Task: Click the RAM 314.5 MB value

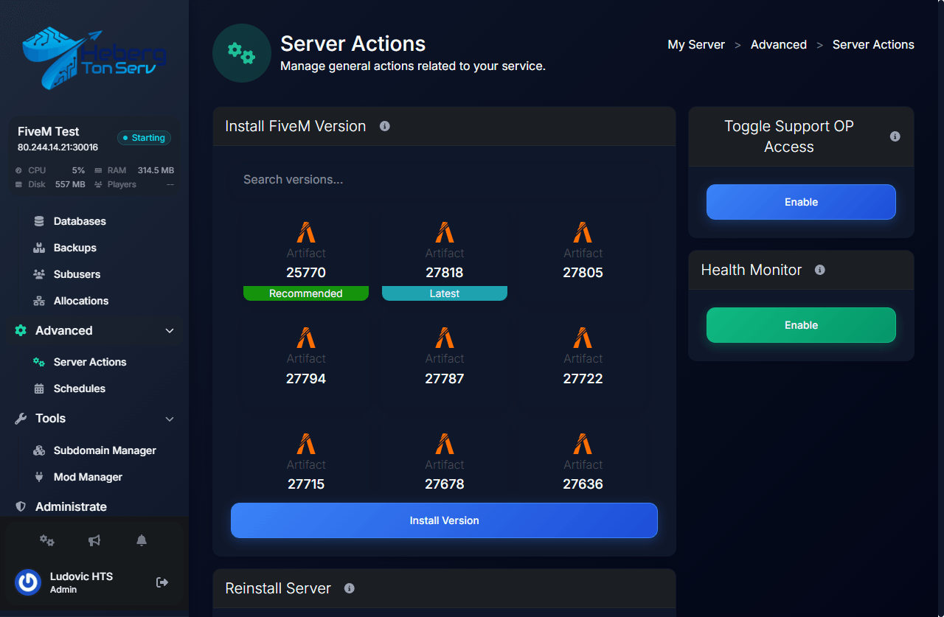Action: point(156,170)
